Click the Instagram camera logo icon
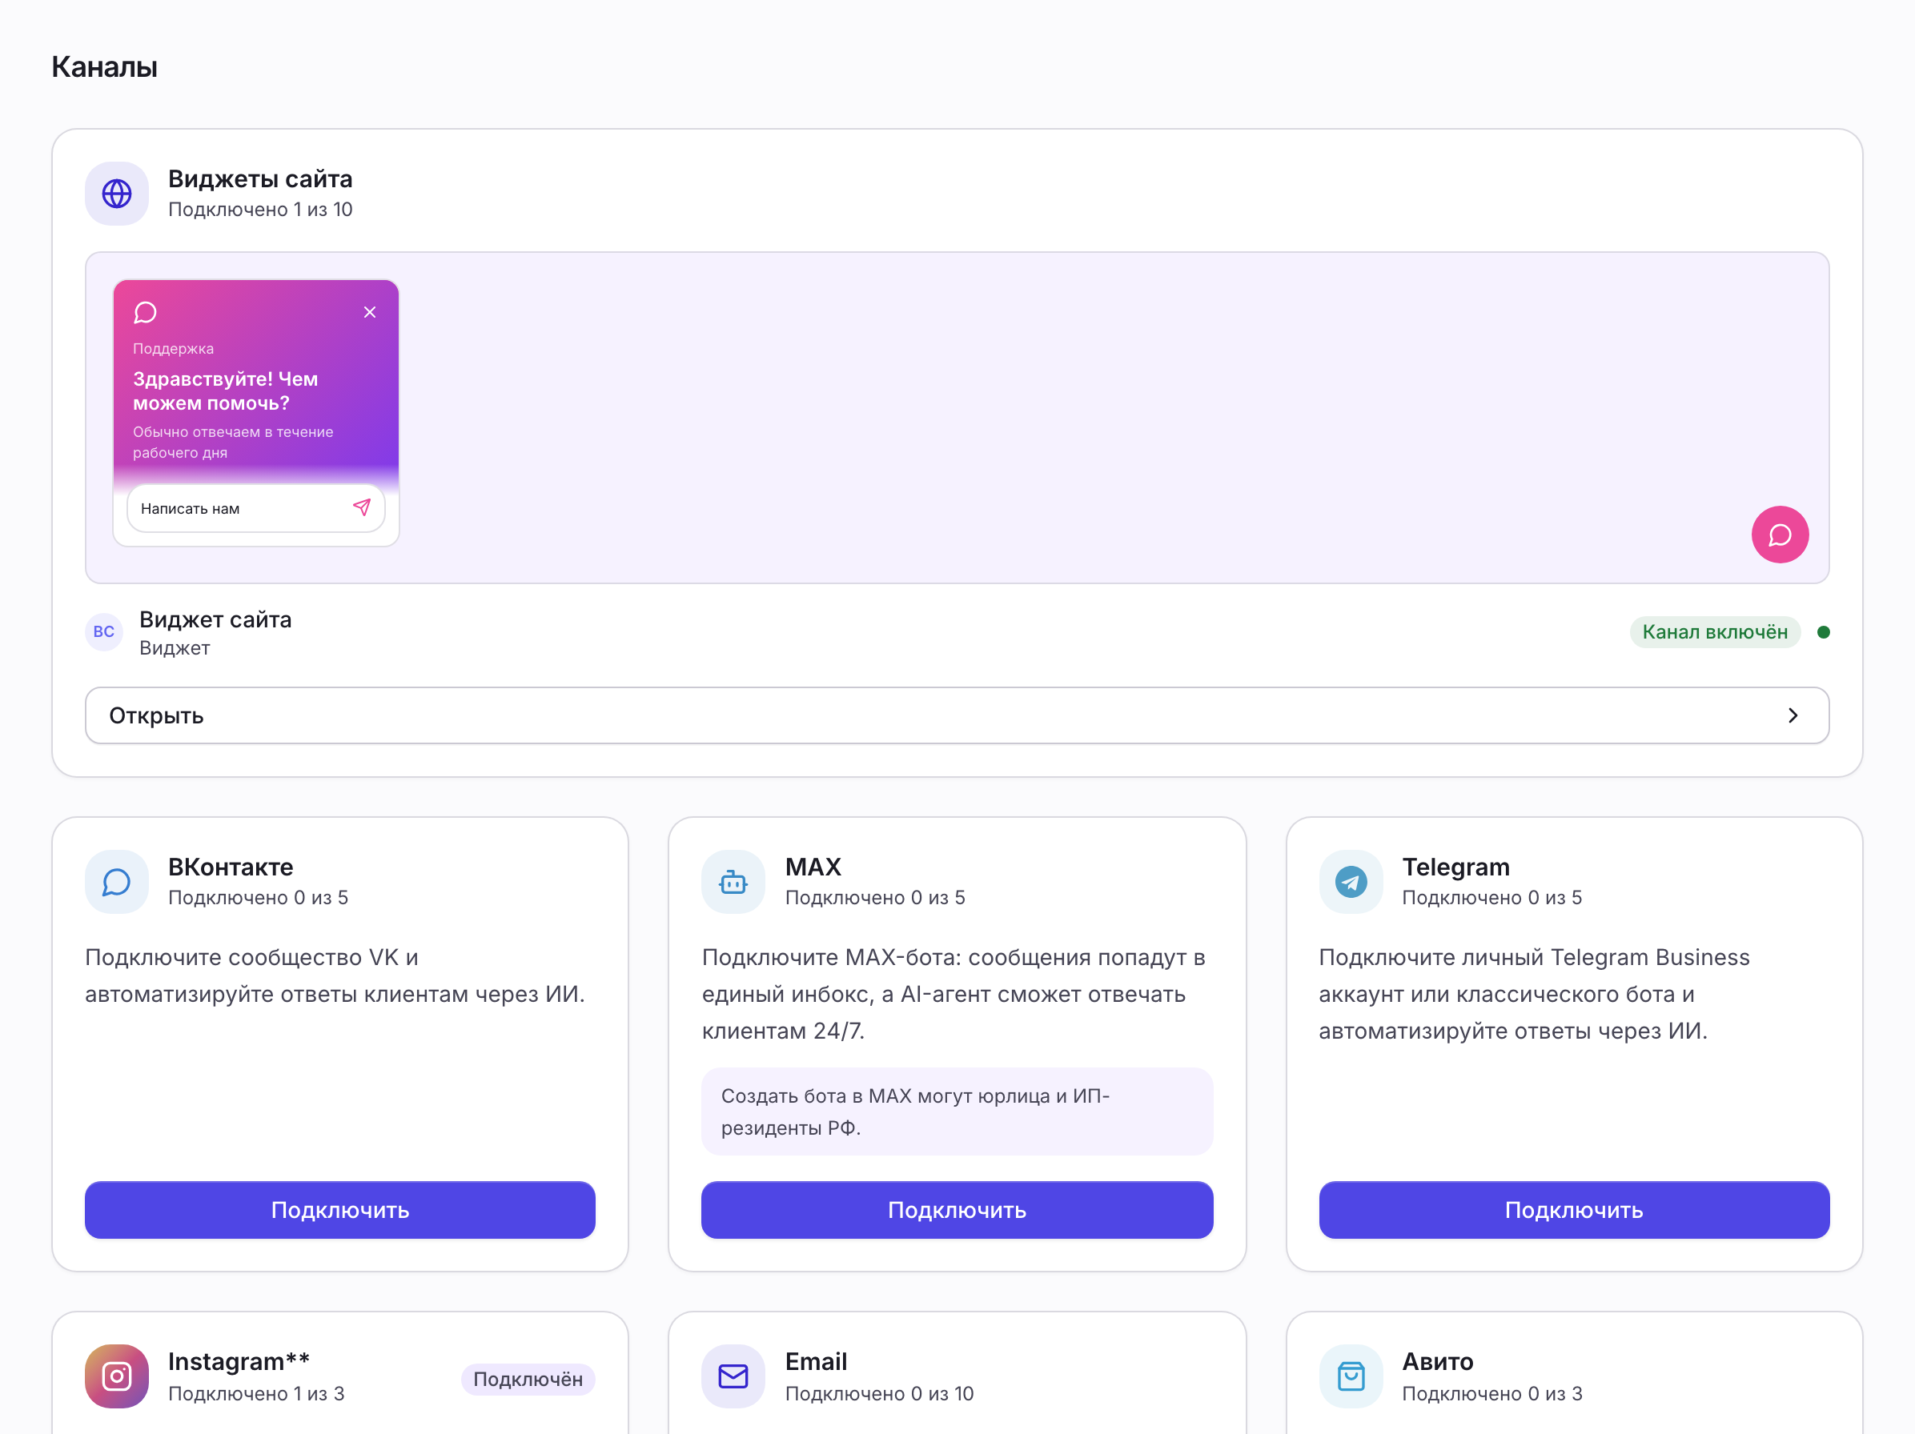1915x1434 pixels. (117, 1376)
